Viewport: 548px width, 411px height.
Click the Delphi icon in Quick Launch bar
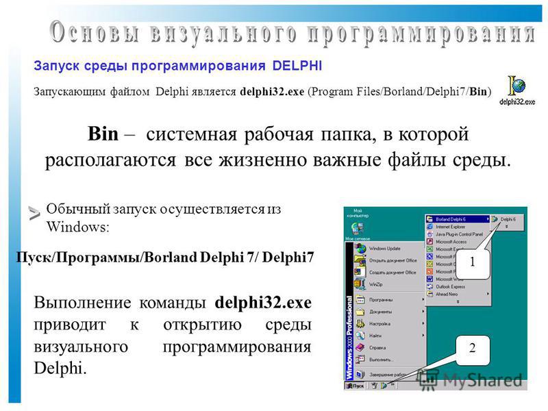point(384,386)
